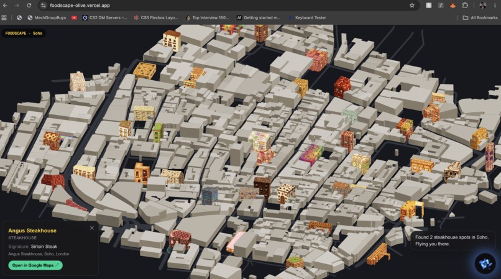Open the globe icon bookmark
The image size is (501, 279).
[19, 18]
